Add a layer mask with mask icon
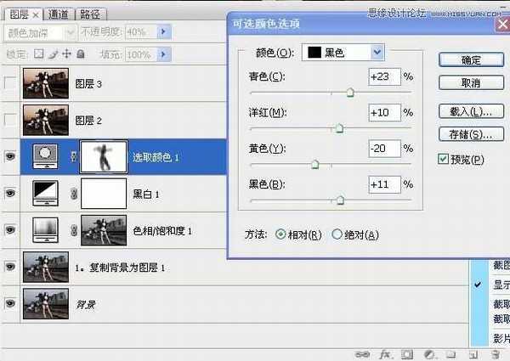Screen dimensions: 510x361 (x=407, y=354)
